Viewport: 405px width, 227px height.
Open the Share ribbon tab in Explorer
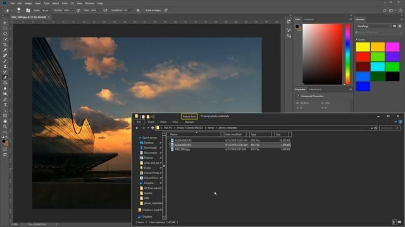coord(163,122)
